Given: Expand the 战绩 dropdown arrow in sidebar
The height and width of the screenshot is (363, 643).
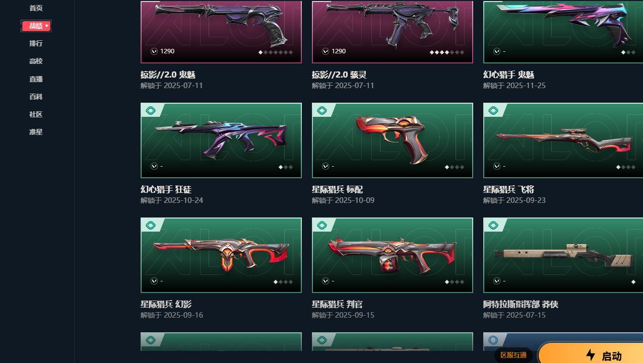Looking at the screenshot, I should point(47,26).
